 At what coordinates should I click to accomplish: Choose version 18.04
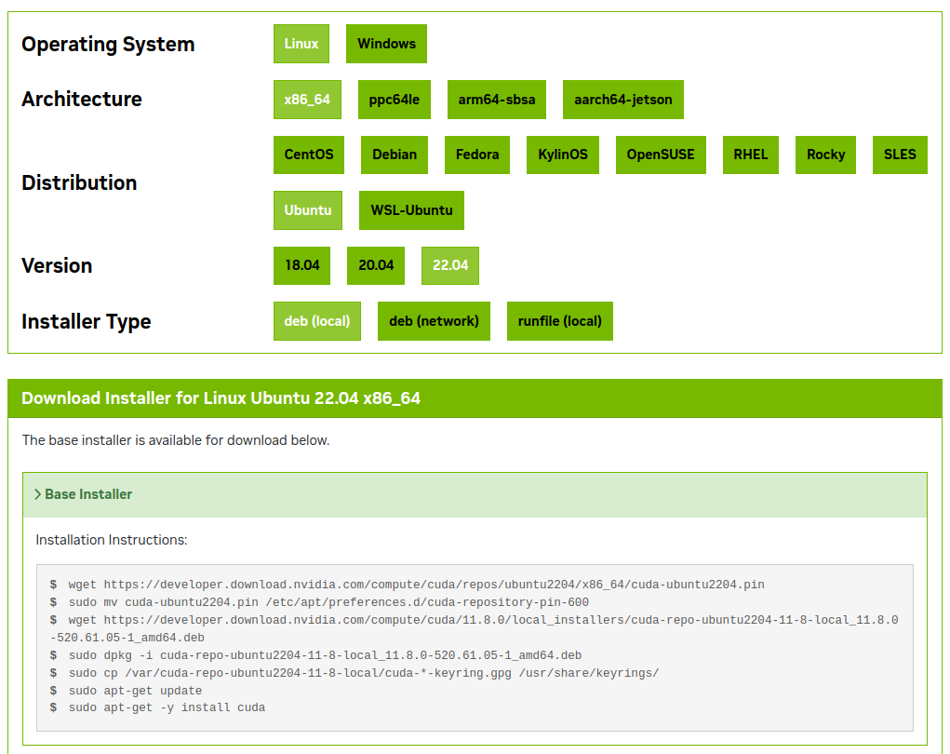[301, 265]
